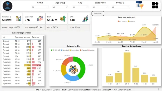Sort table by Customer column header
162x91 pixels.
click(35, 37)
